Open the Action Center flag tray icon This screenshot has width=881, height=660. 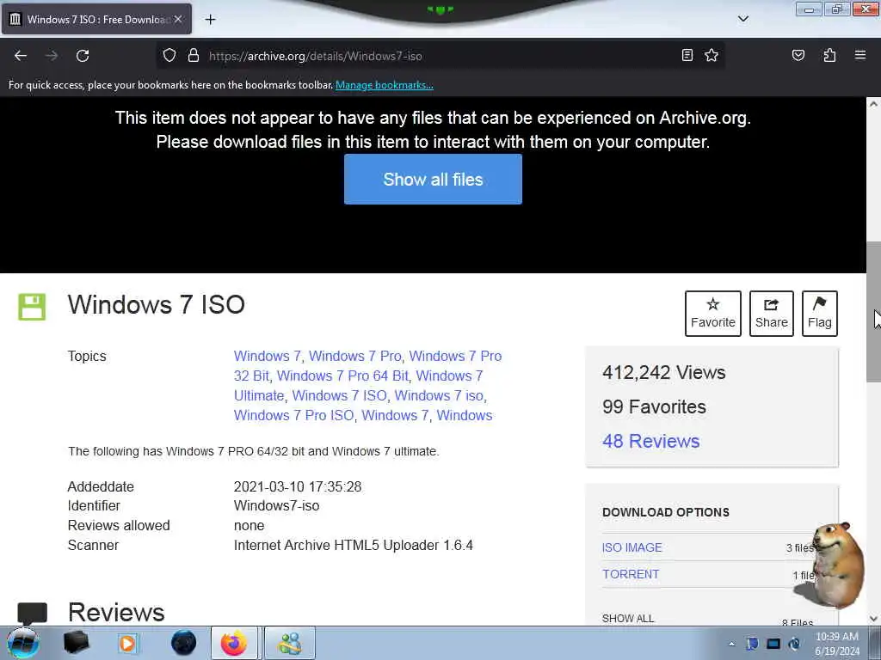[752, 644]
